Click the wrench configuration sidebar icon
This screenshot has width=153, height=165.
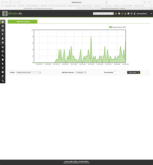pyautogui.click(x=3, y=55)
